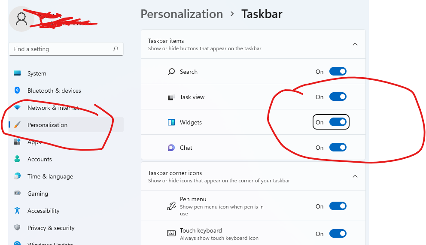
Task: Click the Time & language globe icon
Action: pyautogui.click(x=17, y=176)
